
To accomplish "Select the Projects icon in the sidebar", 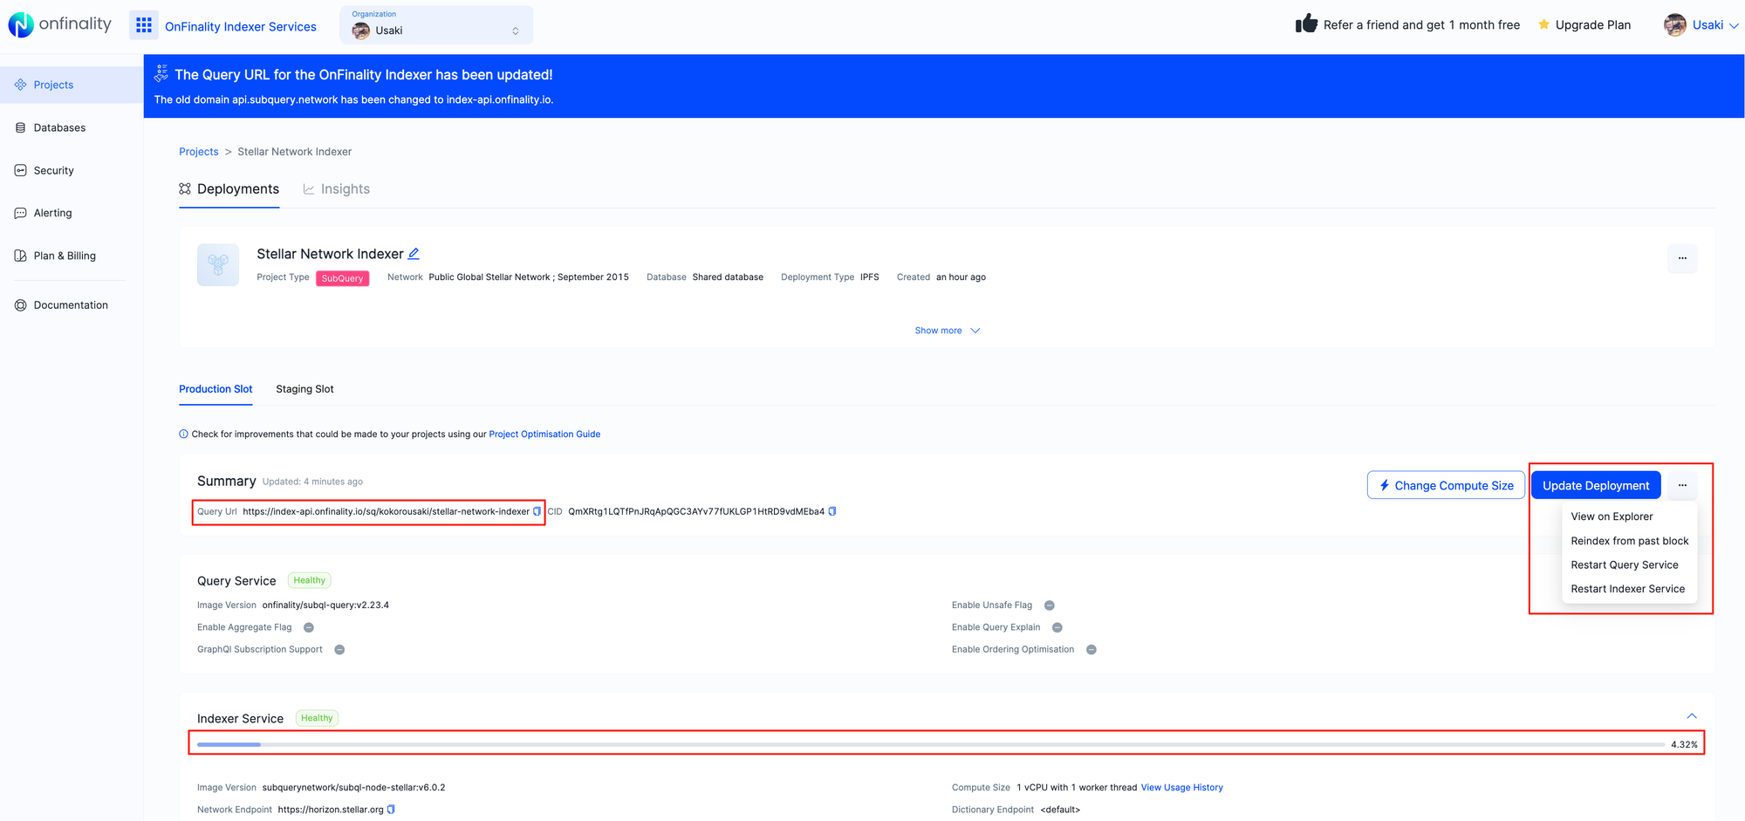I will click(21, 85).
